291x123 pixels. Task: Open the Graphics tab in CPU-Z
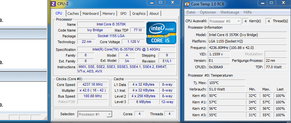tap(139, 14)
